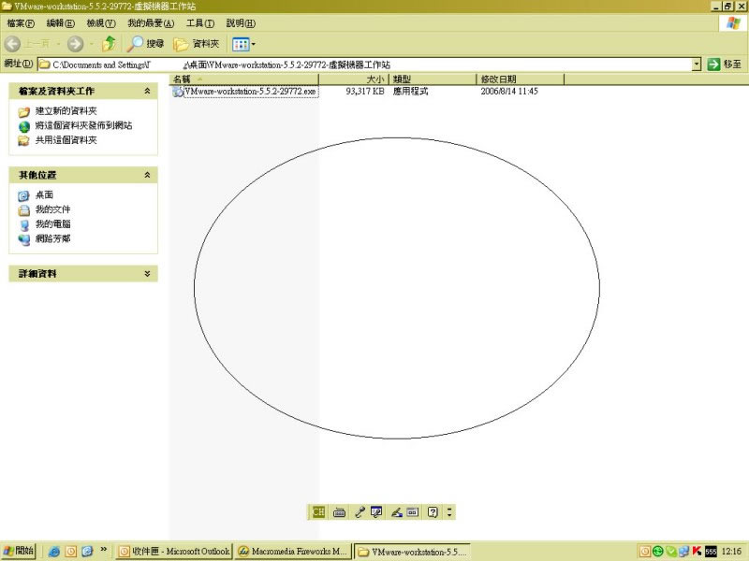Open the 說明(H) menu
Image resolution: width=749 pixels, height=561 pixels.
coord(241,22)
